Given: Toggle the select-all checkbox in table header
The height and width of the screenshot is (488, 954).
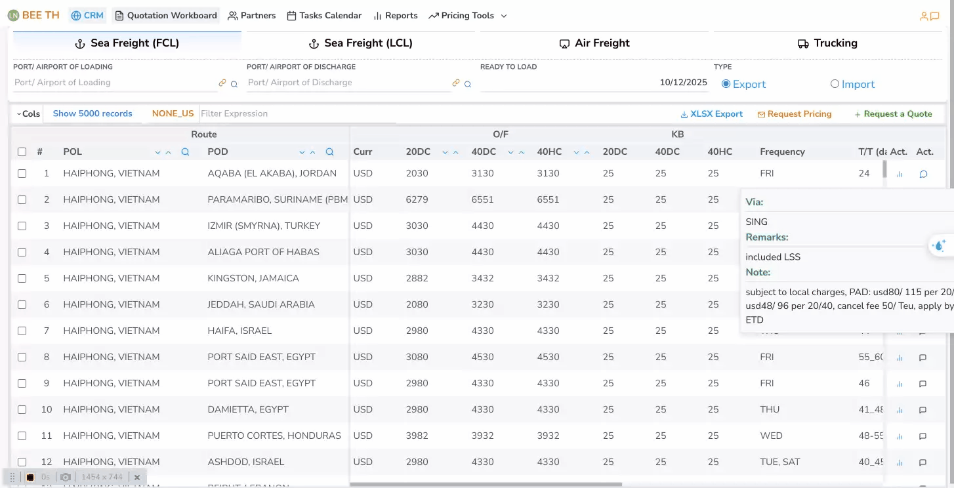Looking at the screenshot, I should (x=22, y=152).
